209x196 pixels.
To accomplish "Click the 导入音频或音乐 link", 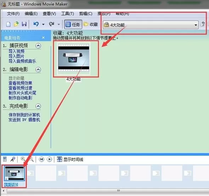I will click(22, 61).
